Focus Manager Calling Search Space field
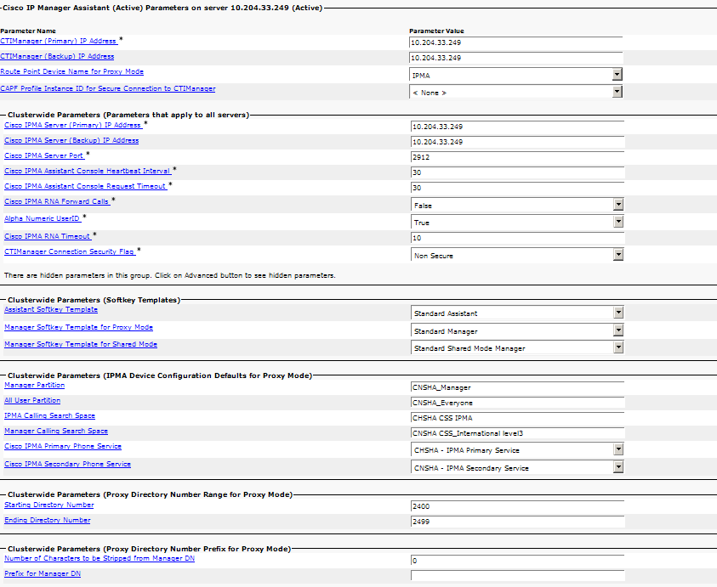 [x=518, y=433]
